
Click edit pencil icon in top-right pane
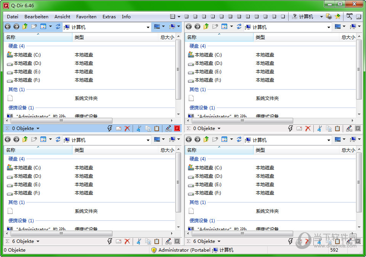click(349, 128)
